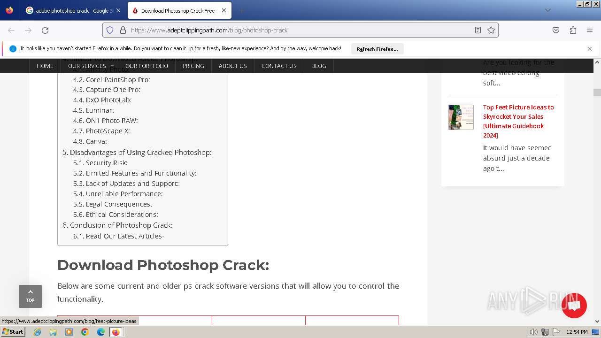Toggle reader view icon
Screen dimensions: 601x338
478,30
